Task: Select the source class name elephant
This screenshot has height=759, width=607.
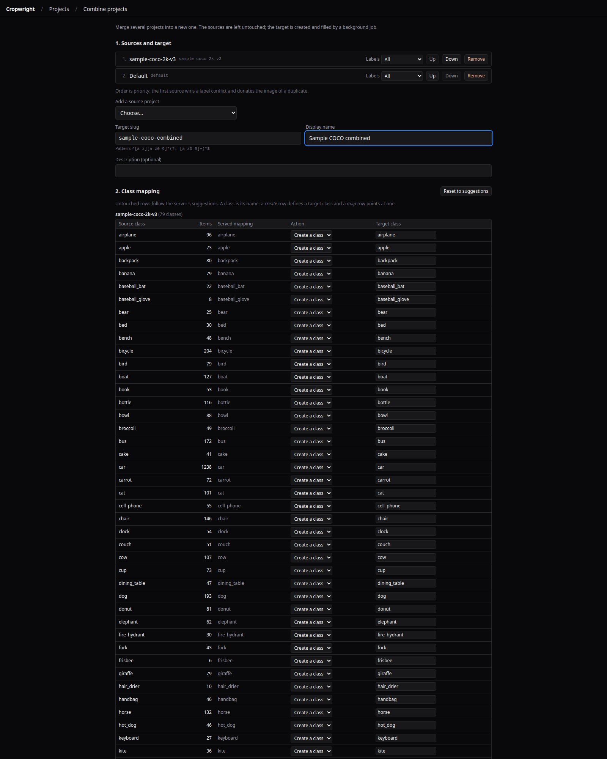Action: pyautogui.click(x=128, y=622)
